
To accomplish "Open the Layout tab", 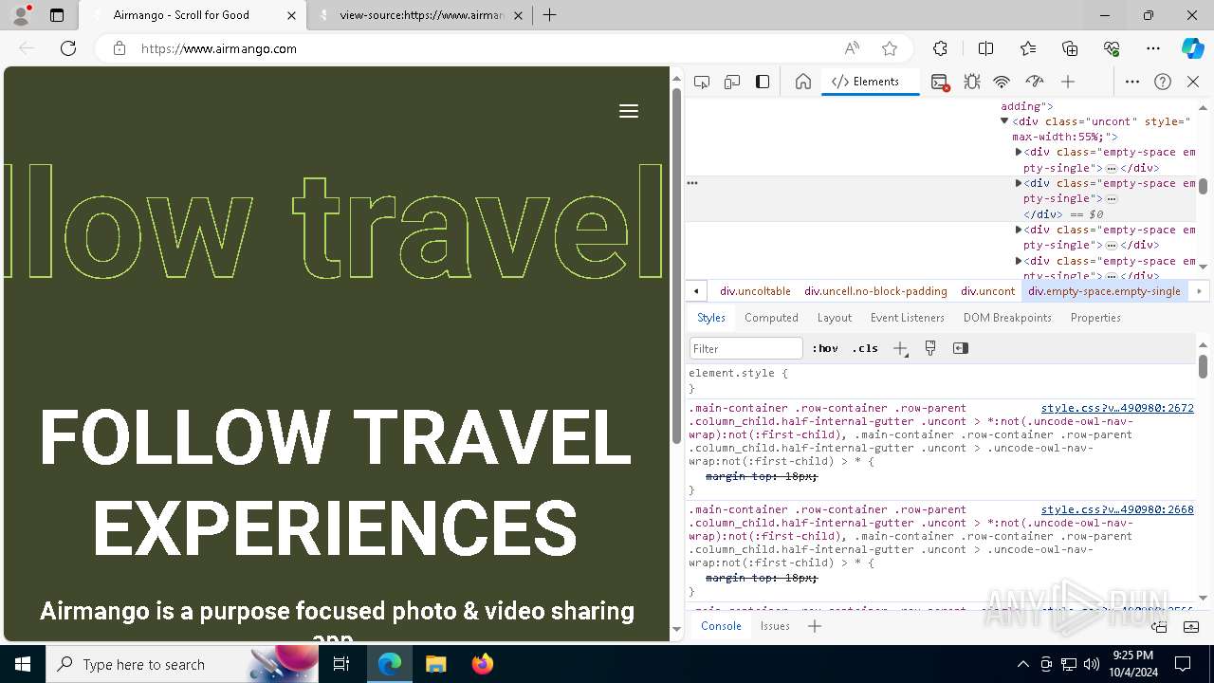I will (835, 318).
